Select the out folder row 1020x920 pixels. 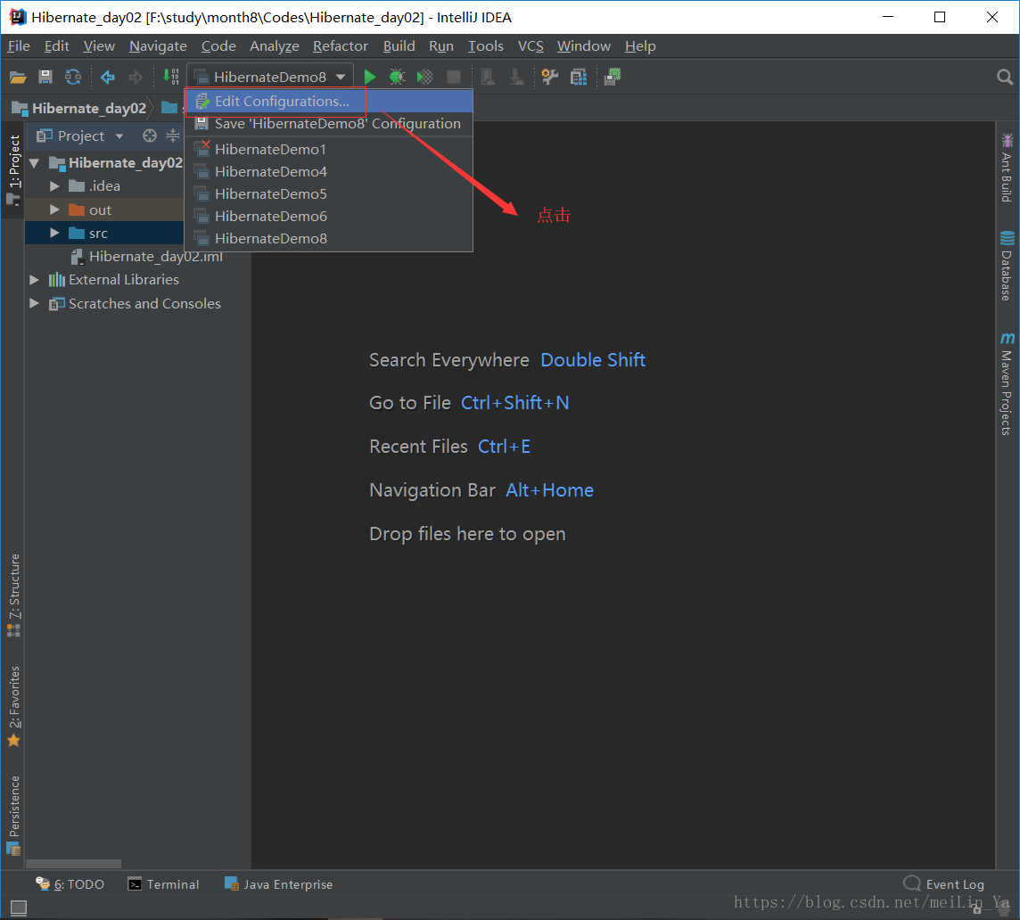pos(104,209)
